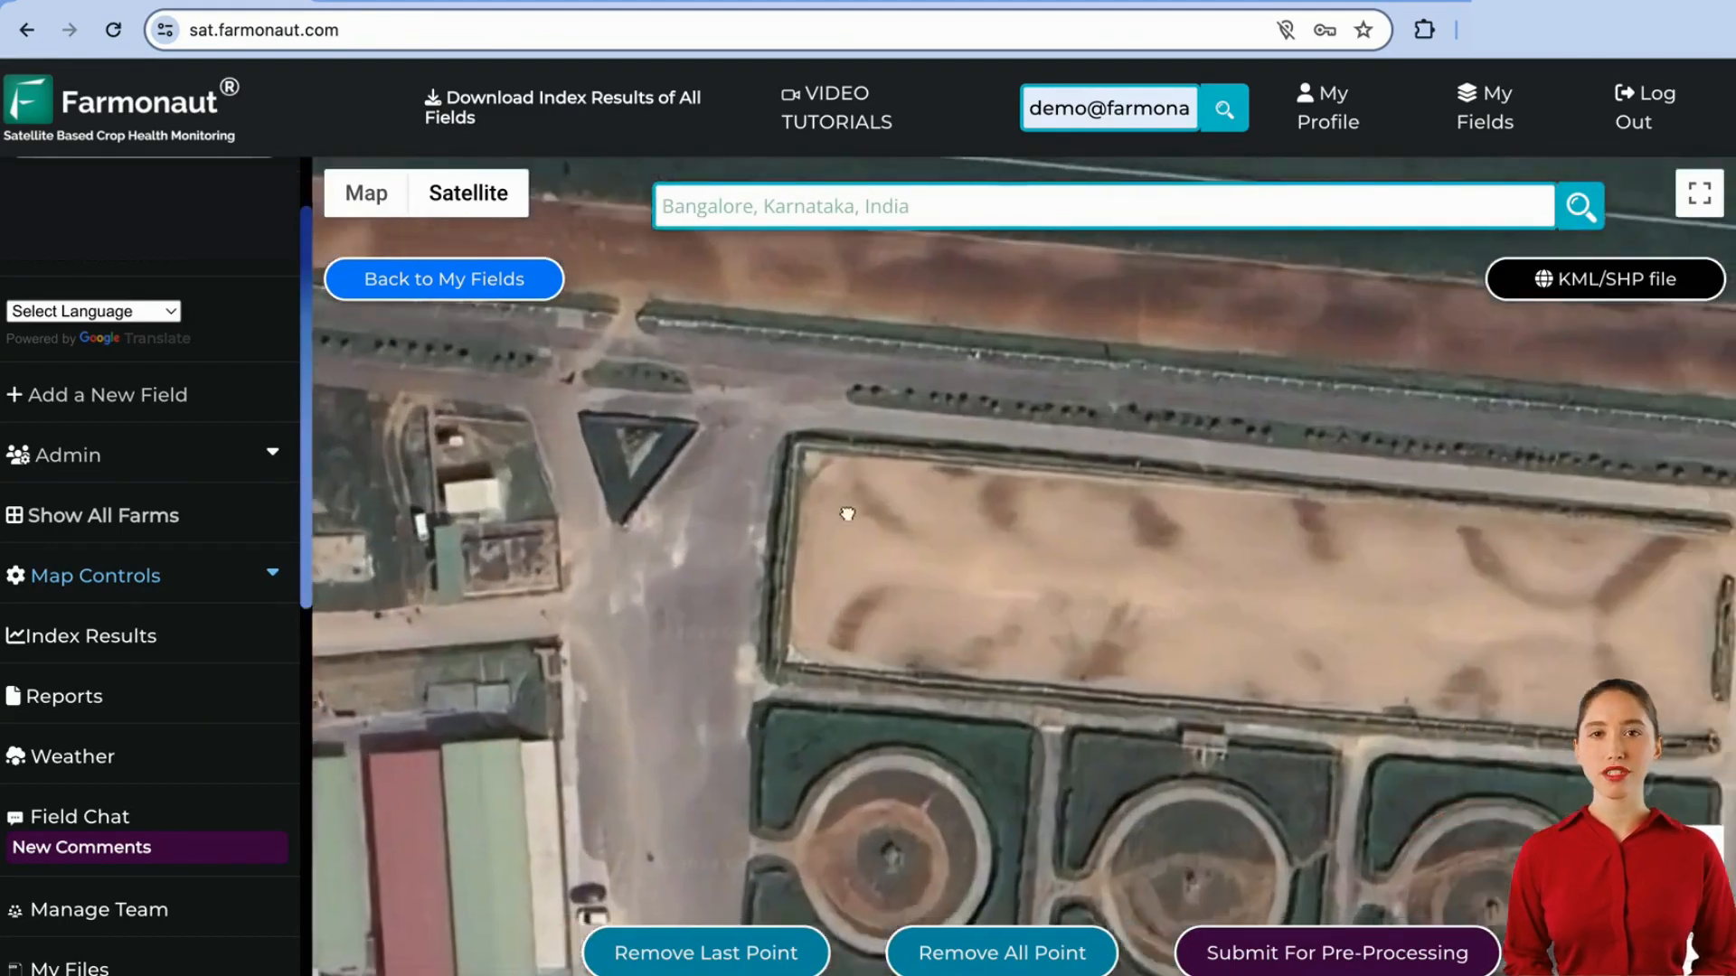This screenshot has width=1736, height=976.
Task: Bookmark this page with star icon
Action: (1363, 30)
